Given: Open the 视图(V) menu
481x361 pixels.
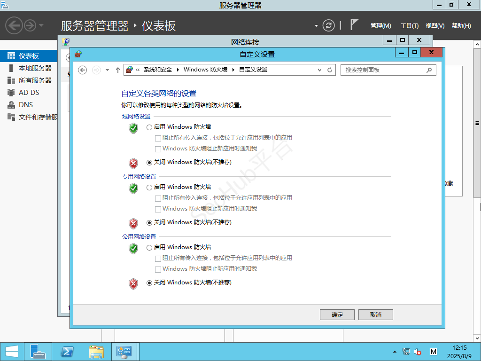Looking at the screenshot, I should coord(434,26).
